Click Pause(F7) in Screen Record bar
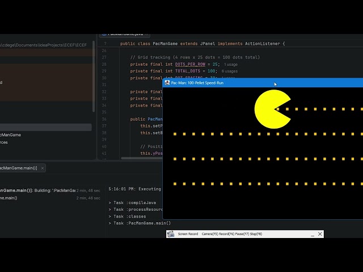Screen dimensions: 363x272 242,234
